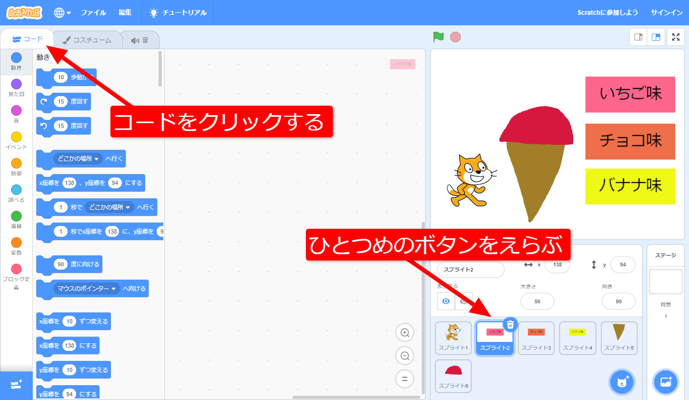
Task: Select the 音 block category circle
Action: (x=16, y=110)
